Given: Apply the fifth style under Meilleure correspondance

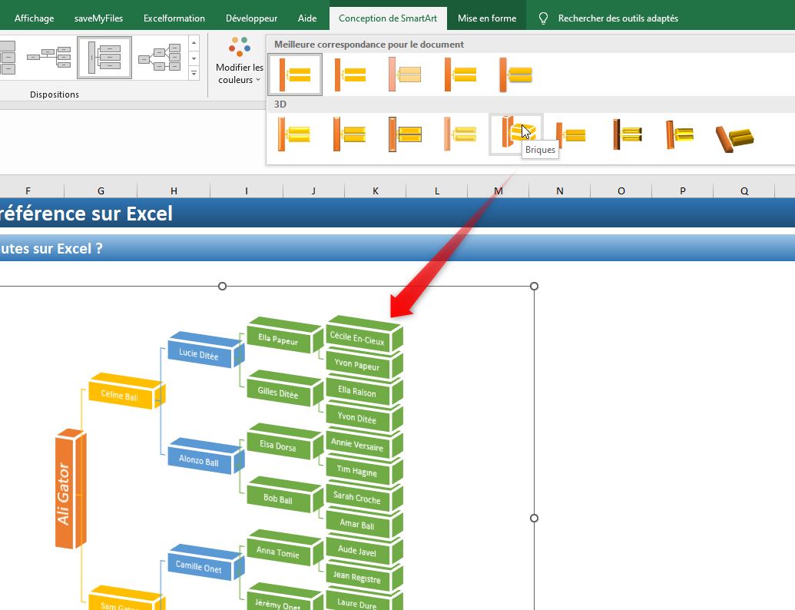Looking at the screenshot, I should pyautogui.click(x=515, y=75).
